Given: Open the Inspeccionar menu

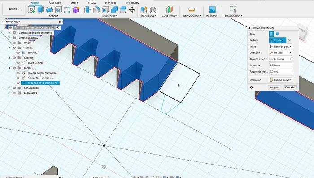Looking at the screenshot, I should point(192,16).
